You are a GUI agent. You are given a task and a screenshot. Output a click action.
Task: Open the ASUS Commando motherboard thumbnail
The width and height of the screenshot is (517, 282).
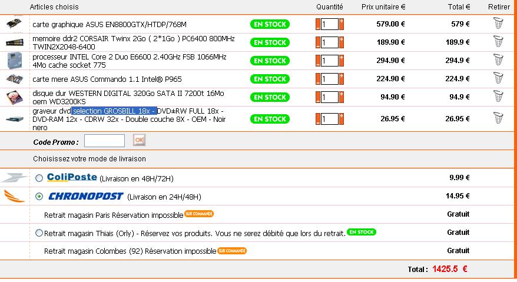tap(15, 79)
